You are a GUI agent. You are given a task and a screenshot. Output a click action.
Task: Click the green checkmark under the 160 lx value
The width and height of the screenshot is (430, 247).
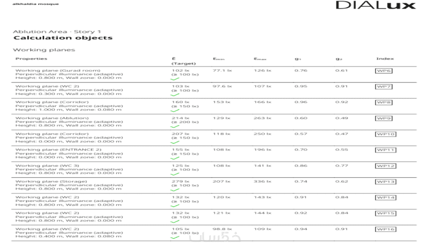pyautogui.click(x=175, y=111)
